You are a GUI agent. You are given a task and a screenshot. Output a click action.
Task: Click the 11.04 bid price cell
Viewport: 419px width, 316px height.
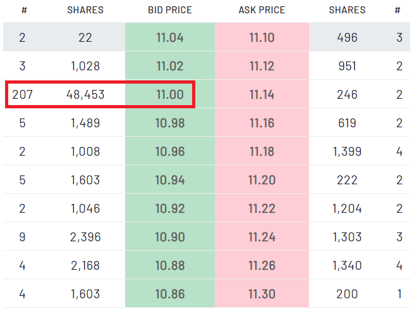click(169, 37)
